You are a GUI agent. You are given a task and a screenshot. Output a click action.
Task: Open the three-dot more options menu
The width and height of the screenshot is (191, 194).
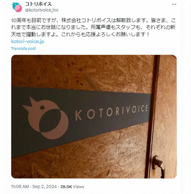pyautogui.click(x=174, y=4)
